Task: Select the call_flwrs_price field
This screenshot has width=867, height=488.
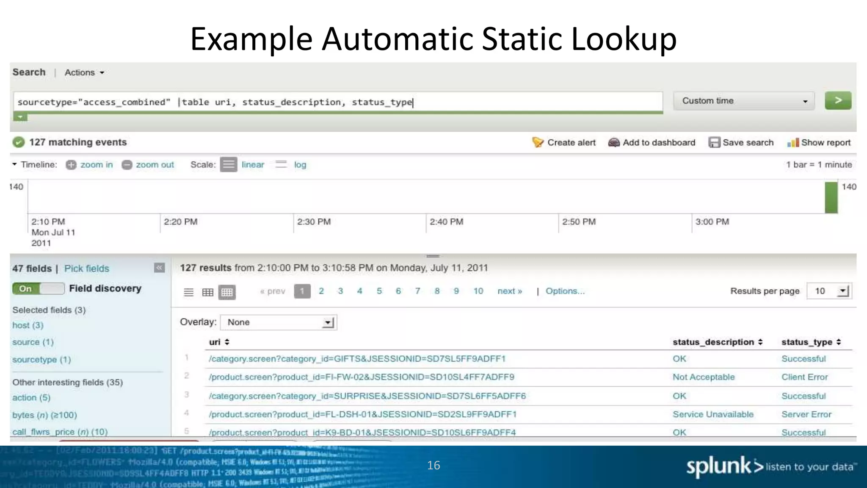Action: coord(60,432)
